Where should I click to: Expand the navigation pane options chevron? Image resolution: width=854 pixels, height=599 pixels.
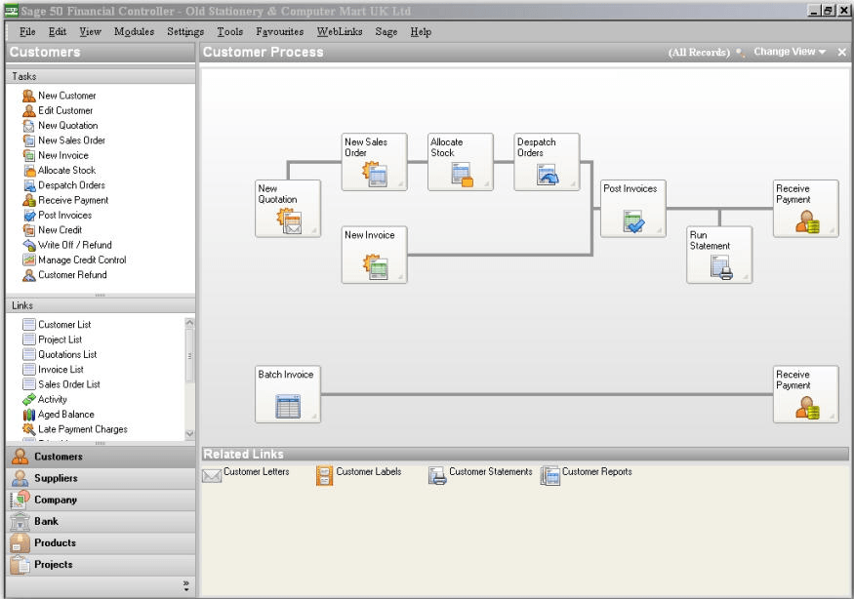pyautogui.click(x=186, y=584)
